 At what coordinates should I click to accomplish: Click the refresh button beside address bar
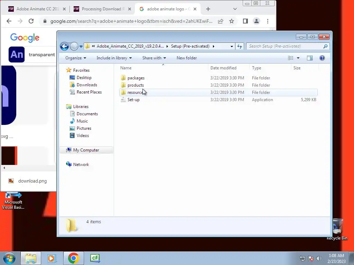pyautogui.click(x=240, y=47)
